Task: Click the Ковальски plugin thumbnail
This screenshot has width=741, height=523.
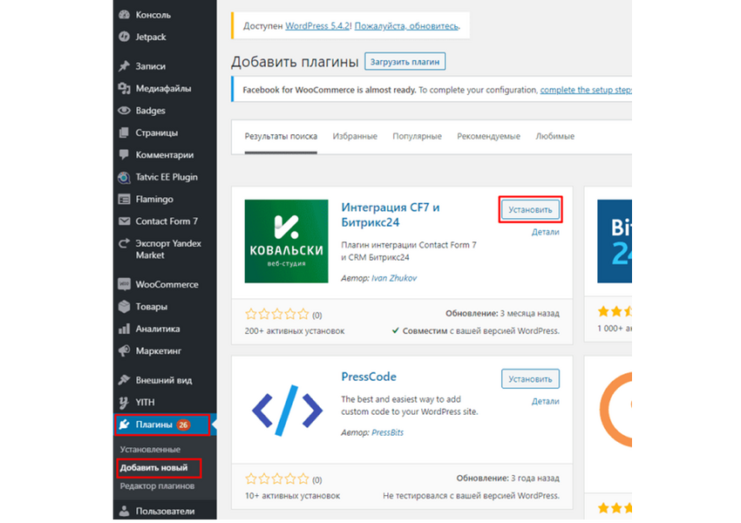Action: click(284, 241)
